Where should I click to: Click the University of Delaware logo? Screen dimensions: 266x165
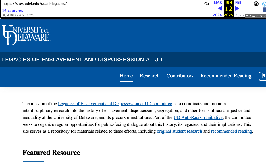[x=26, y=35]
